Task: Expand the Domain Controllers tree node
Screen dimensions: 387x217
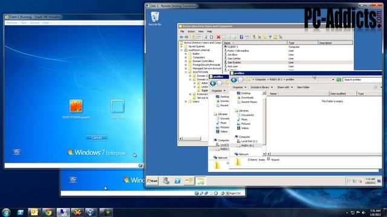Action: click(x=186, y=61)
